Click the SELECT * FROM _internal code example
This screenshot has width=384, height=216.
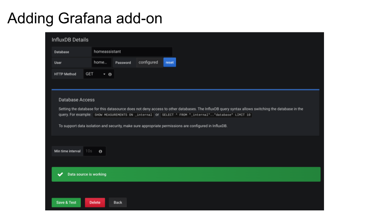[206, 115]
